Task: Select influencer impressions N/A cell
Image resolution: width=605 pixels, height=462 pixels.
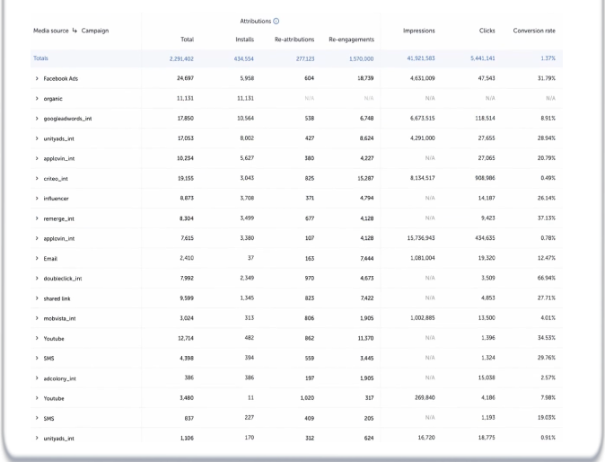Action: point(430,198)
